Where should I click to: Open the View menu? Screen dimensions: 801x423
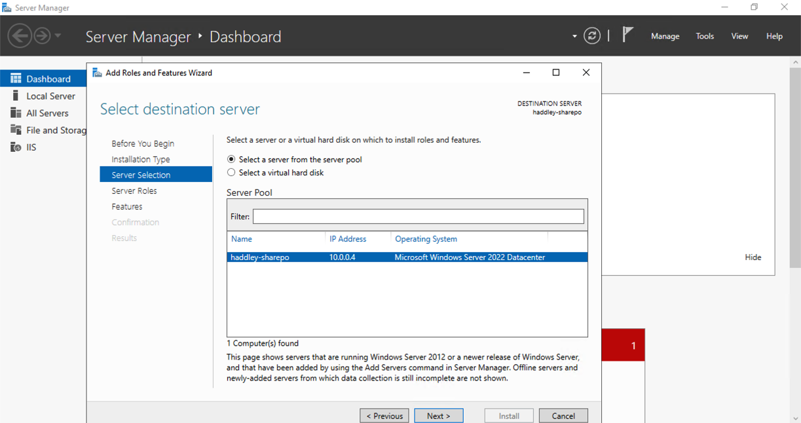pyautogui.click(x=739, y=36)
